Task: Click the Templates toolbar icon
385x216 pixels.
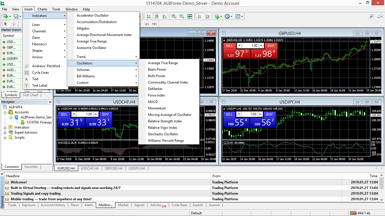Action: (238, 16)
